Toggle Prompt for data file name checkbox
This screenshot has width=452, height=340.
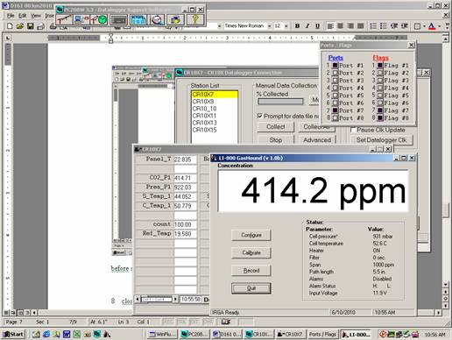[x=259, y=116]
